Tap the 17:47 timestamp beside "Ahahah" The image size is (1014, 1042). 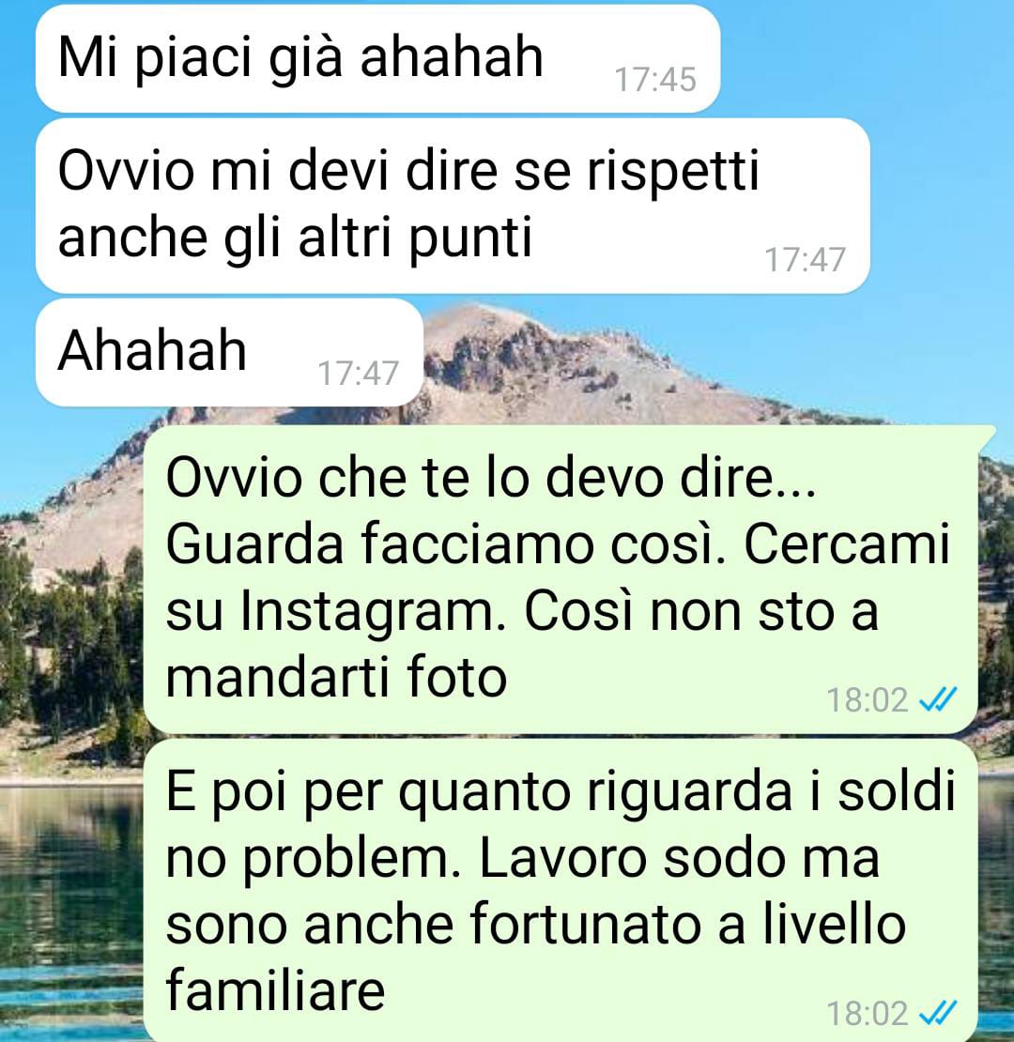(x=358, y=374)
